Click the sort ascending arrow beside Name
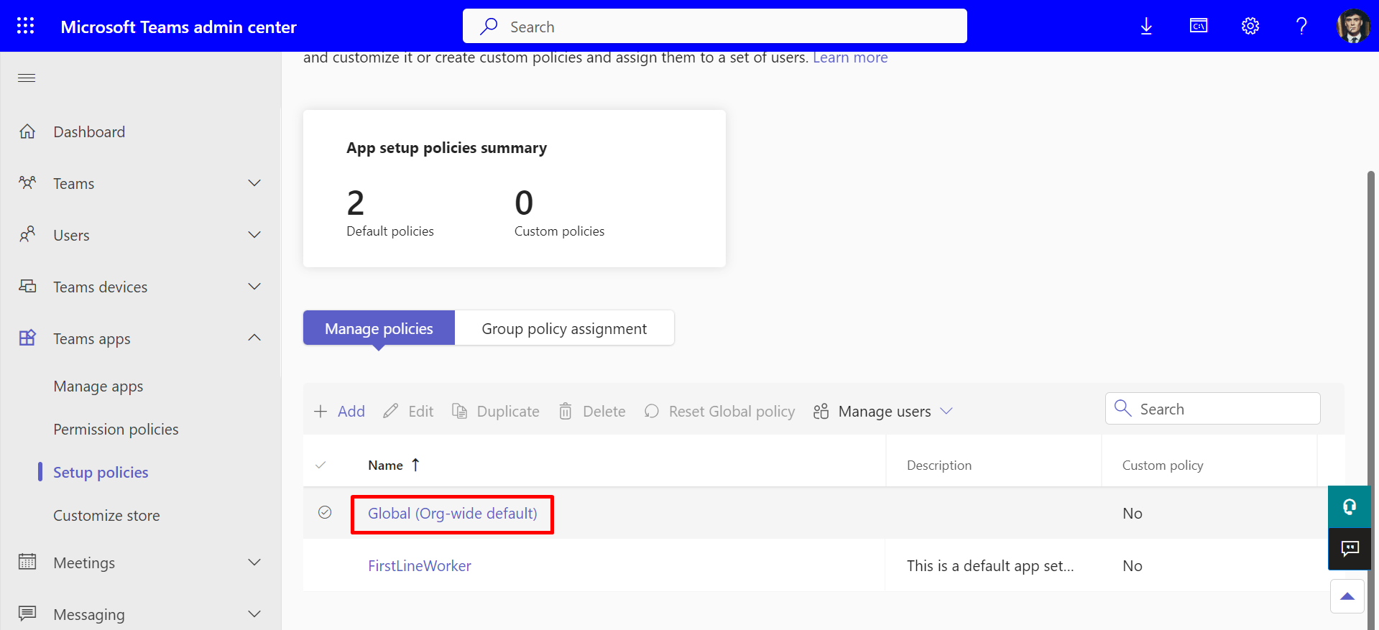This screenshot has height=630, width=1379. click(415, 465)
